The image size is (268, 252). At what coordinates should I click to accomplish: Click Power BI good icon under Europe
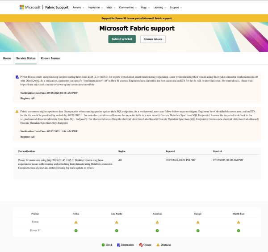tap(198, 231)
